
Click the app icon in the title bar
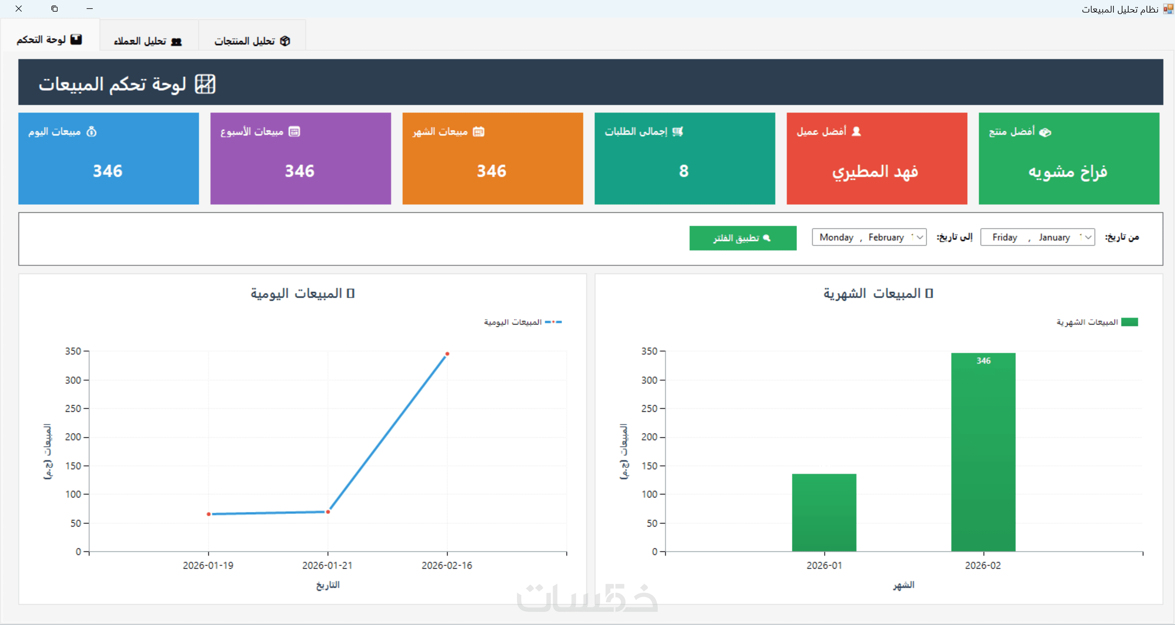click(x=1168, y=9)
